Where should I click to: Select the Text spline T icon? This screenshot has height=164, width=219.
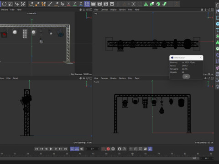[x=217, y=30]
